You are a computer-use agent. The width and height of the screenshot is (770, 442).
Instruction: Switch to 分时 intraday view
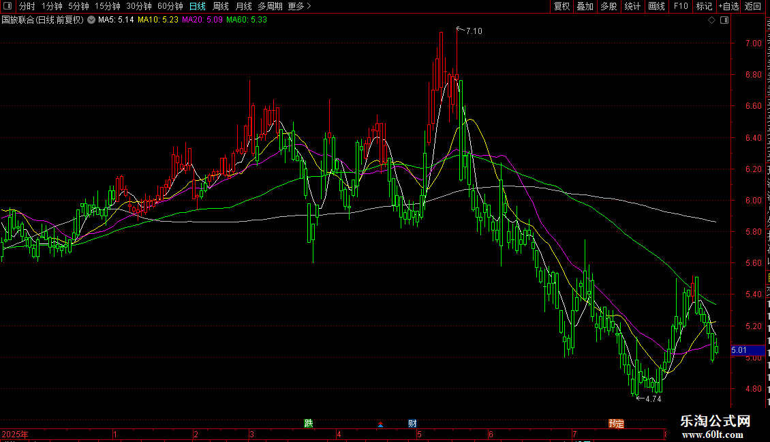pos(27,6)
